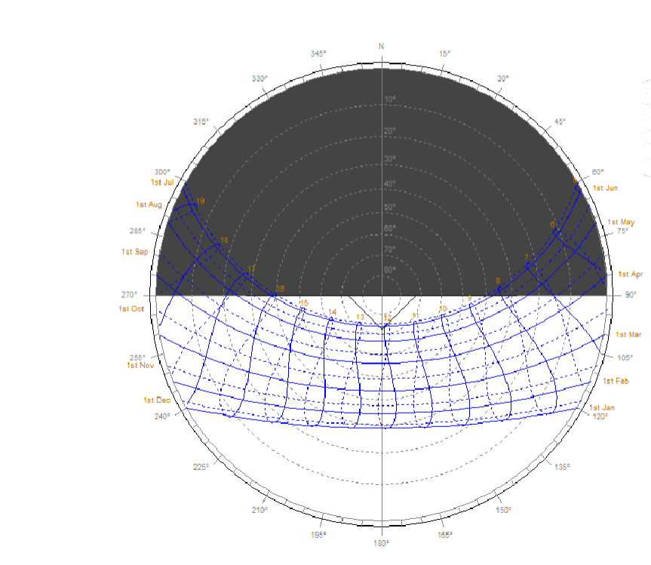Click the hour 12 solar noon marker

point(387,318)
